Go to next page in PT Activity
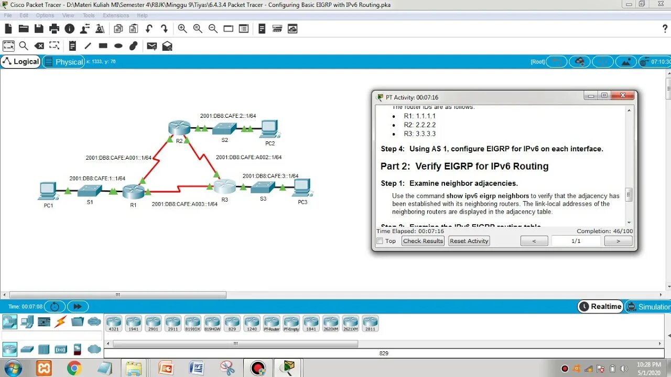 coord(619,241)
